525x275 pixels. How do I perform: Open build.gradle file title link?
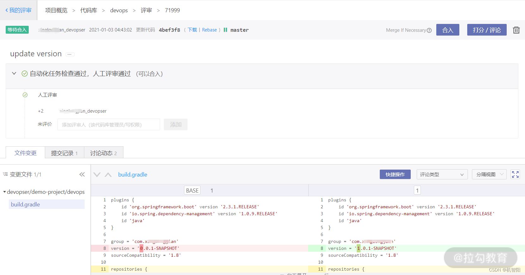[x=133, y=175]
